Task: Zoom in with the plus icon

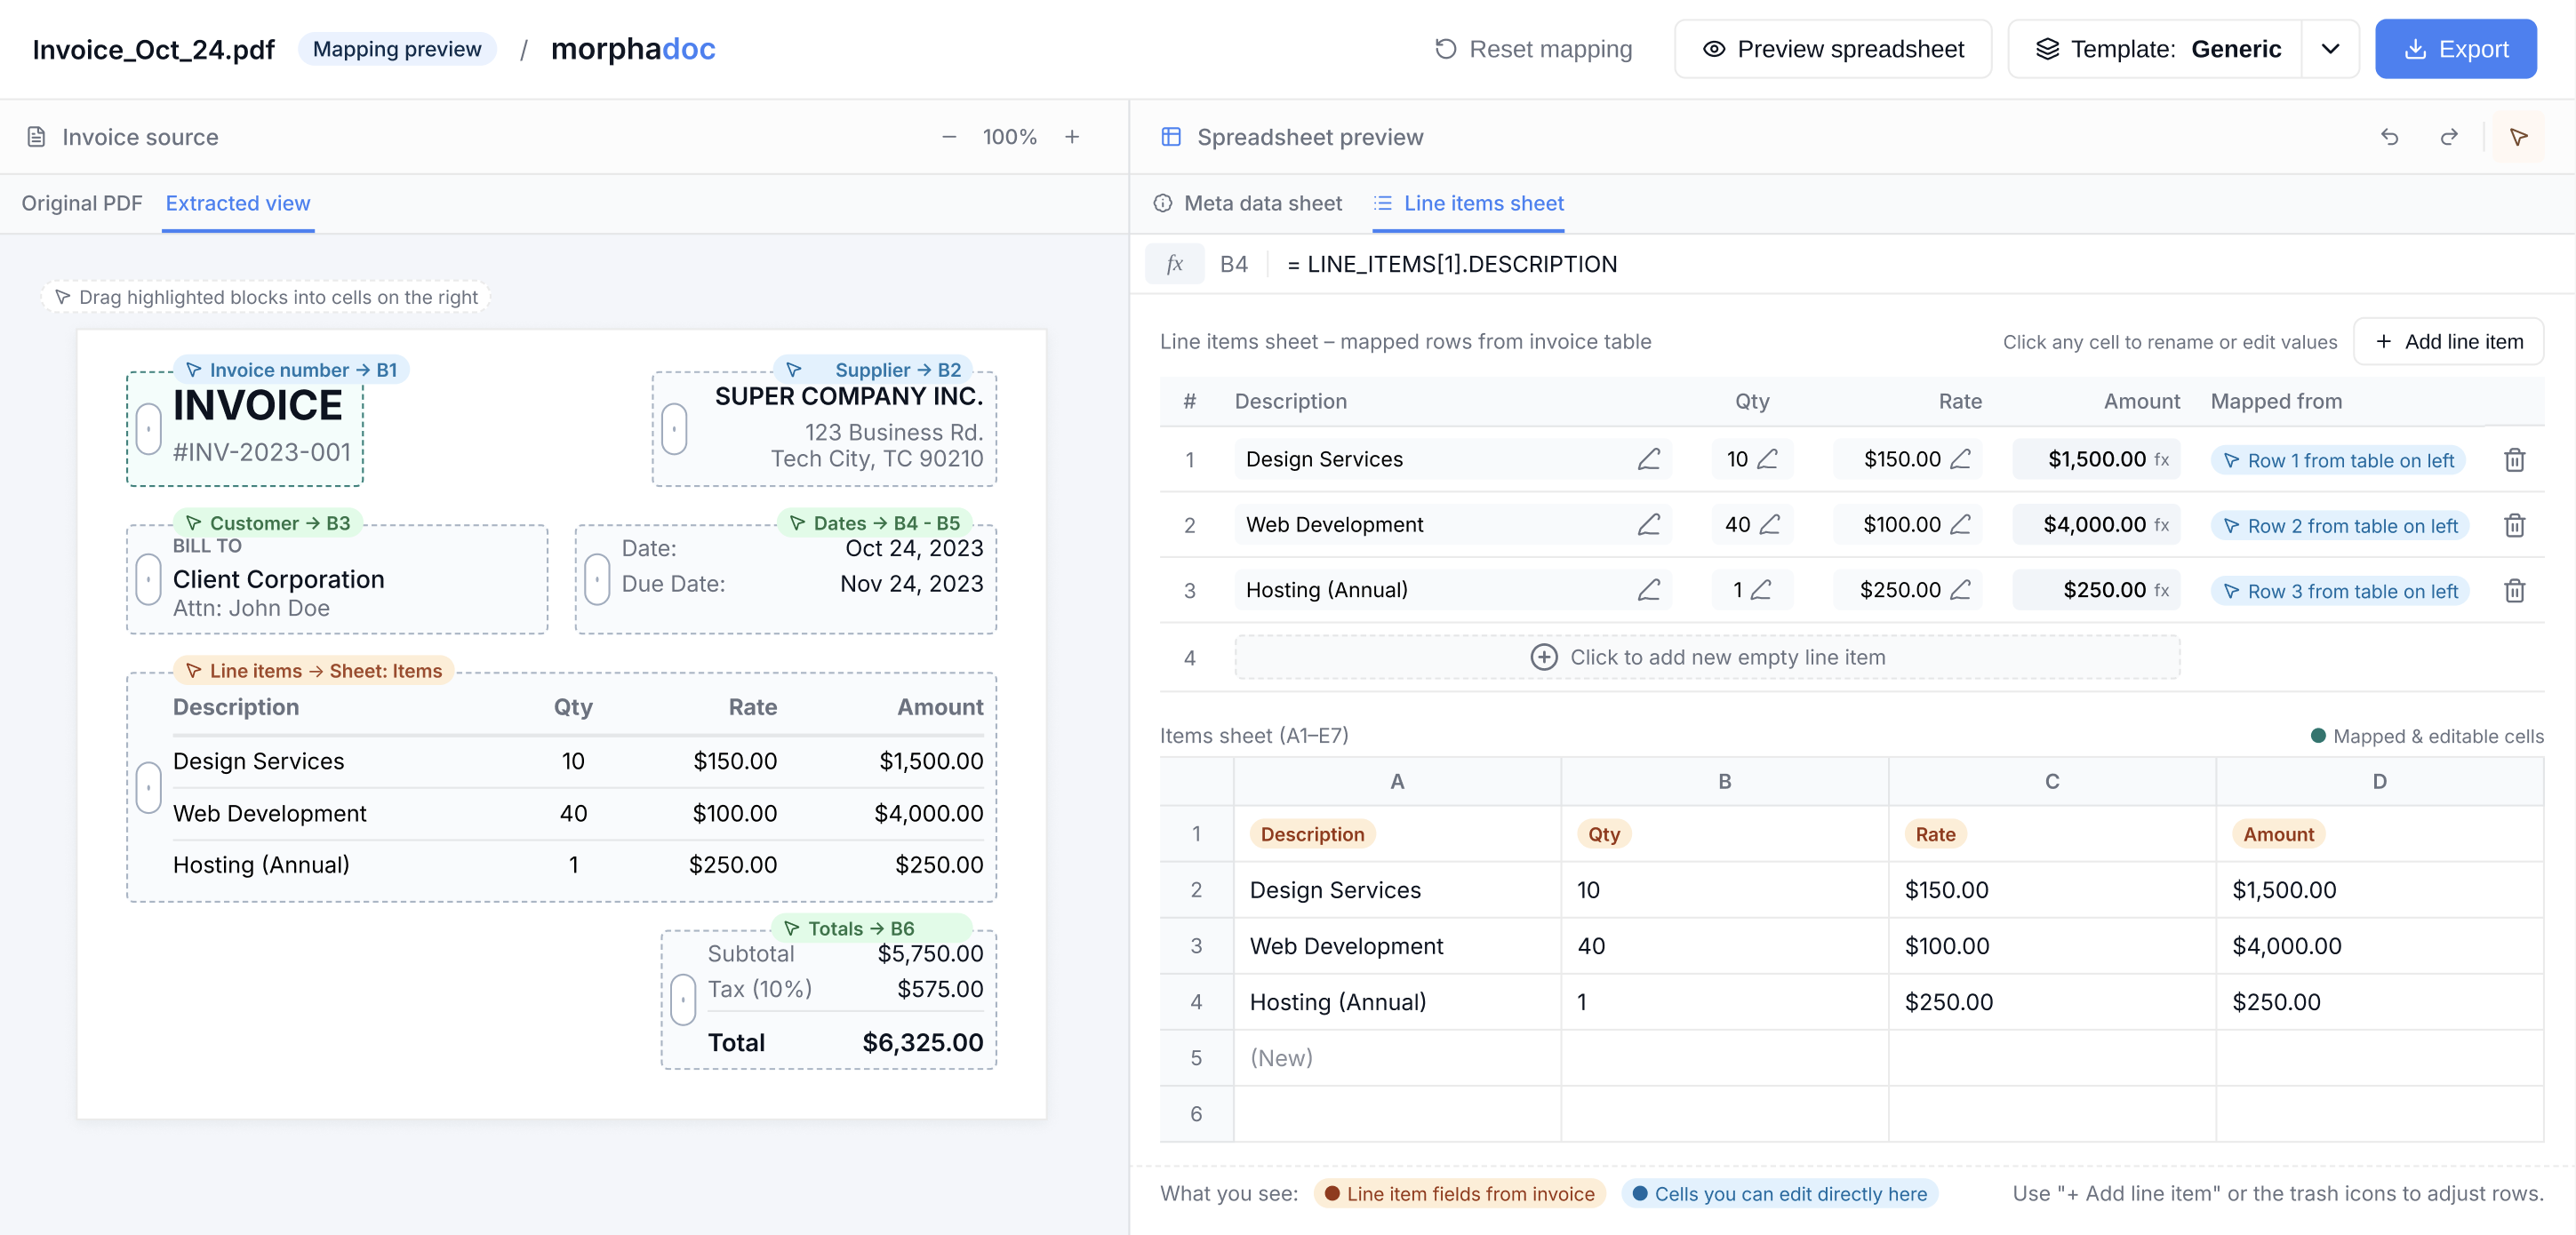Action: point(1072,137)
